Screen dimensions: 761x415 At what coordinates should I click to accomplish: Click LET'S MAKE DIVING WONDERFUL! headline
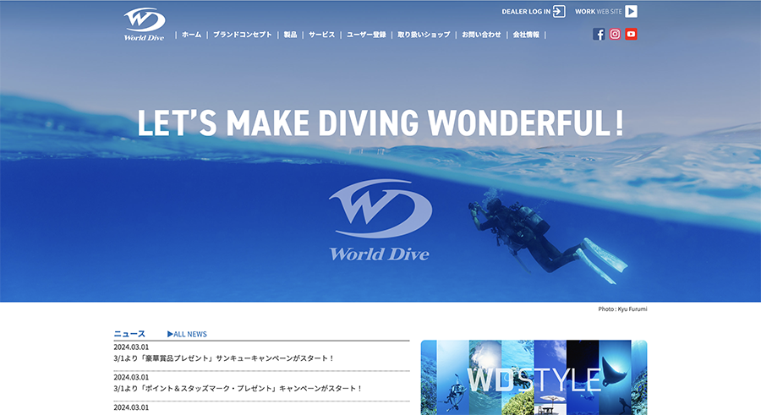point(380,123)
